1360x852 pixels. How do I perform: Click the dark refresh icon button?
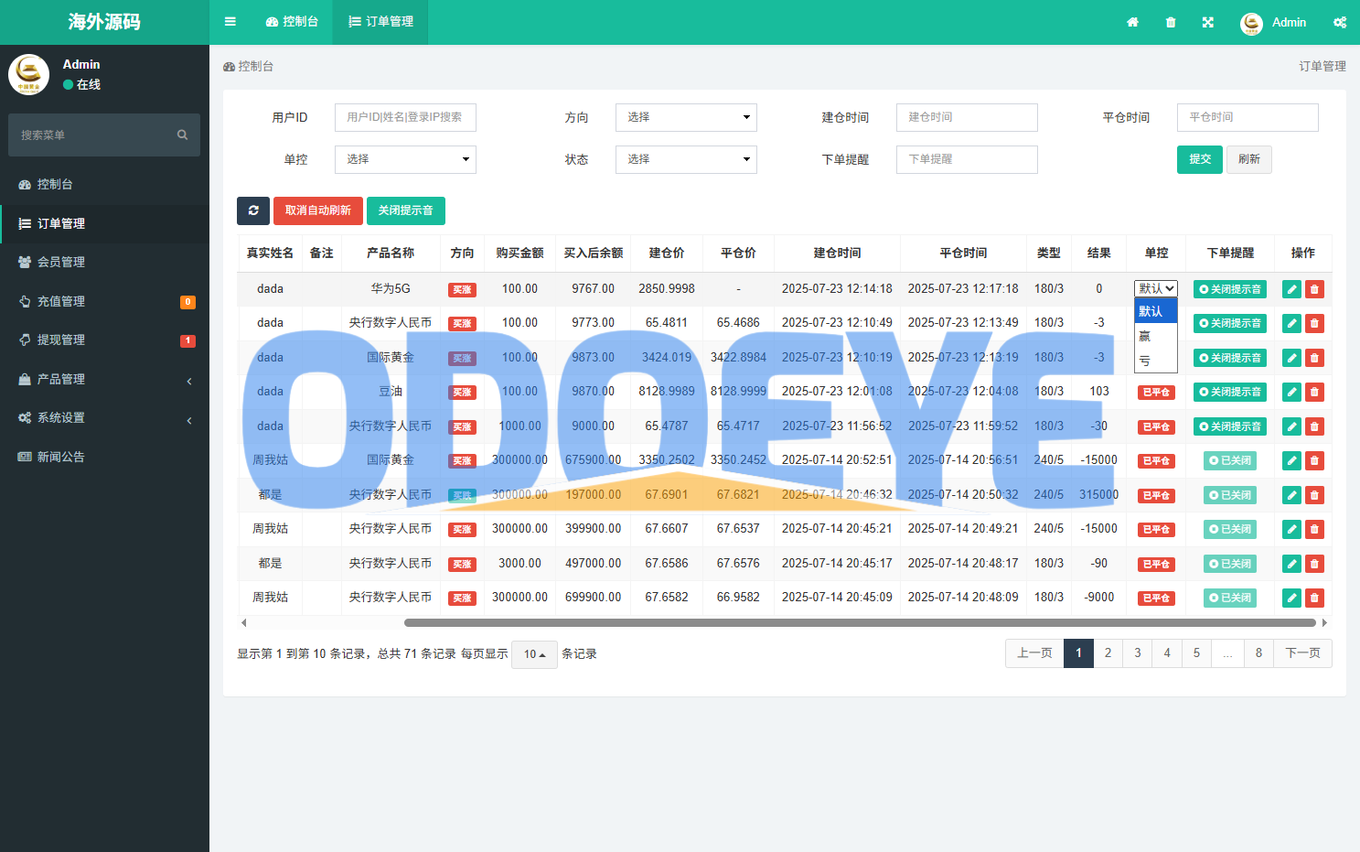(x=253, y=210)
